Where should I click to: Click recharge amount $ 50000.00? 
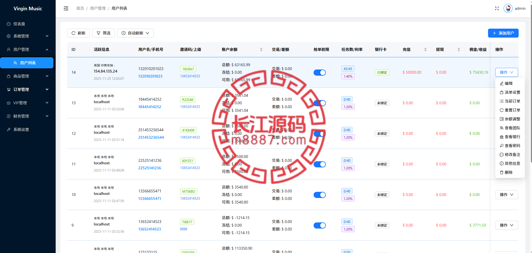pyautogui.click(x=412, y=72)
